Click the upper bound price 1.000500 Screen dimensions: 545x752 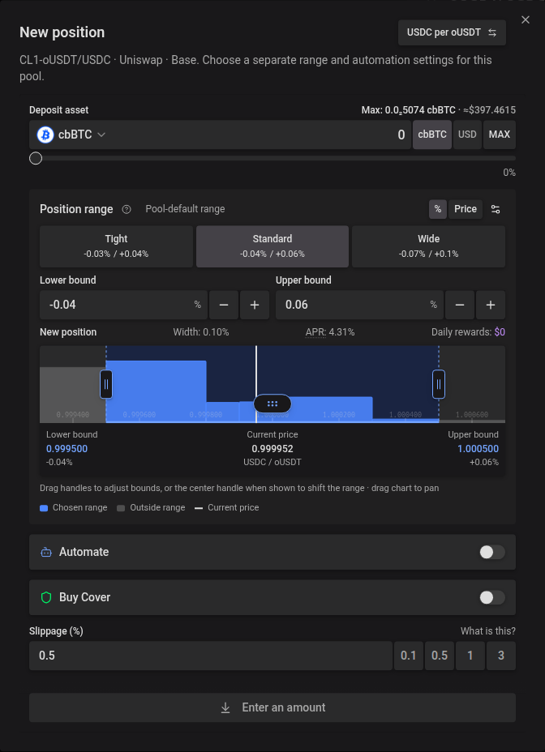[478, 449]
